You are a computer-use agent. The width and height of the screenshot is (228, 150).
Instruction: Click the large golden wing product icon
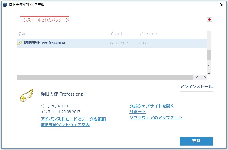click(26, 95)
